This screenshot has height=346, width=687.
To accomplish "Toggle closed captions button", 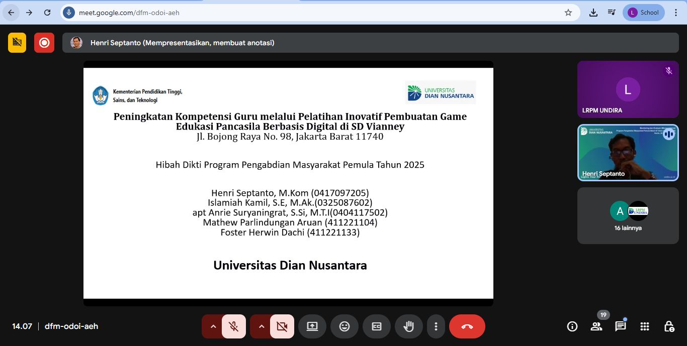I will tap(377, 326).
